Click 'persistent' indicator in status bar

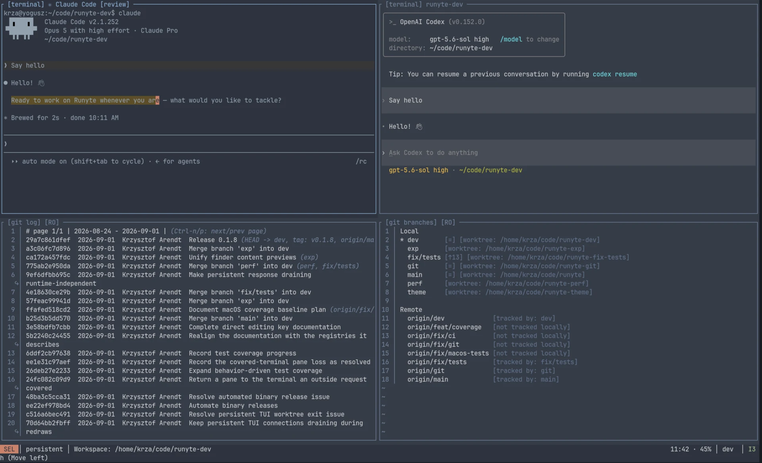coord(44,449)
